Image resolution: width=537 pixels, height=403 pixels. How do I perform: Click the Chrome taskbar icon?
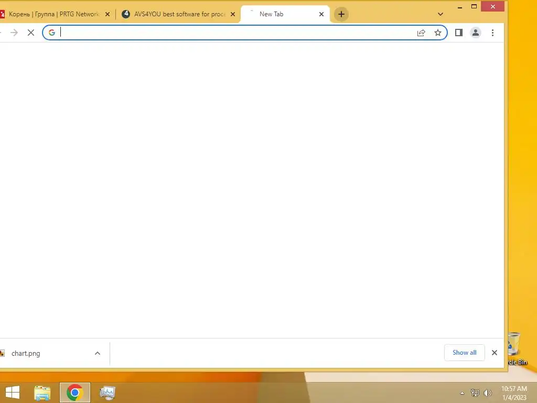pos(75,393)
